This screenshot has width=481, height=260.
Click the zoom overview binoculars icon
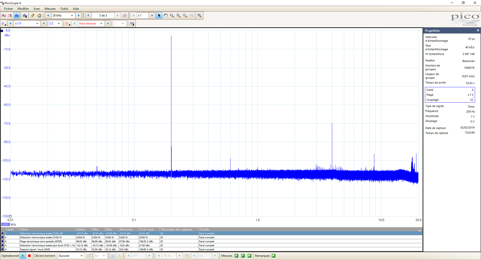[x=200, y=15]
